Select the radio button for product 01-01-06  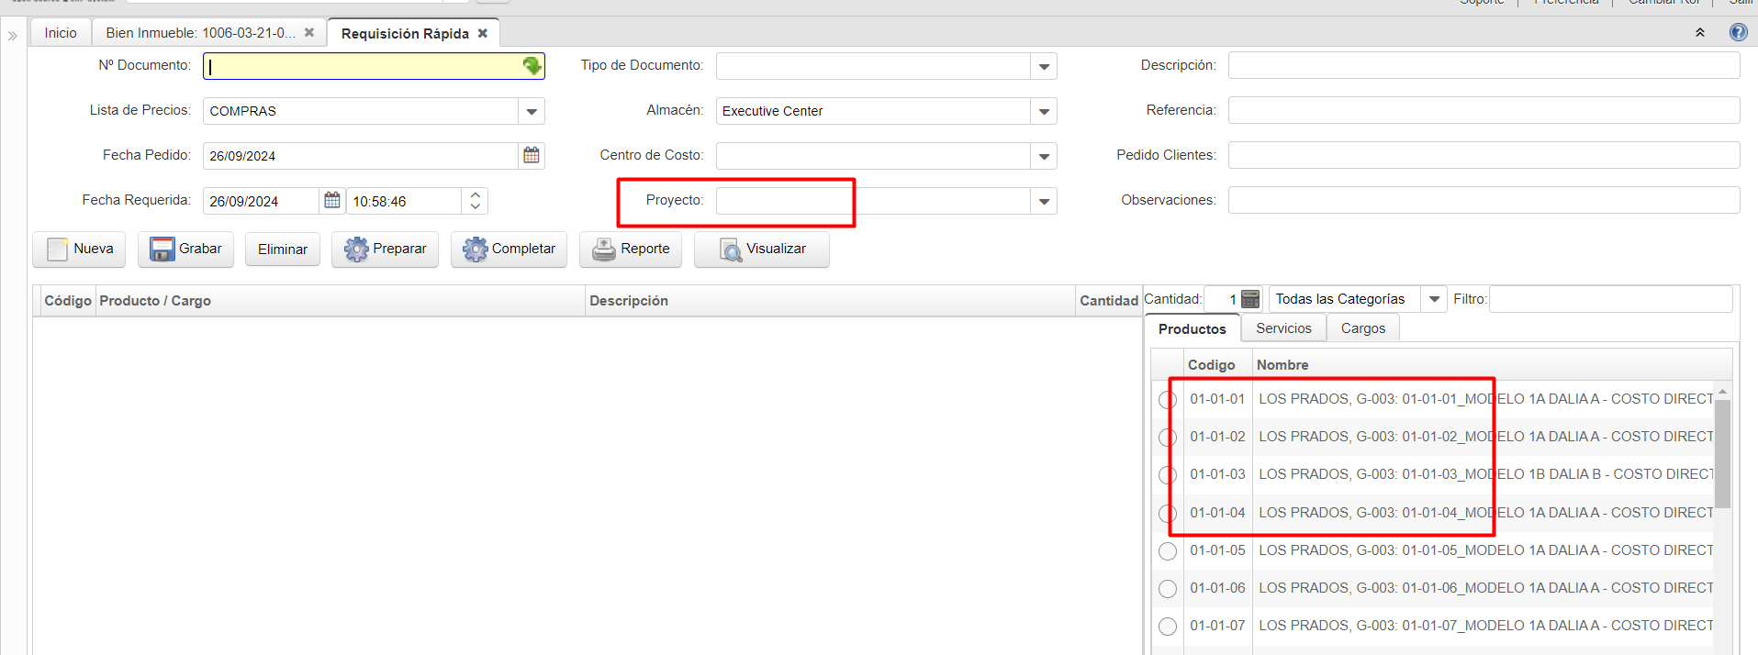(1167, 589)
